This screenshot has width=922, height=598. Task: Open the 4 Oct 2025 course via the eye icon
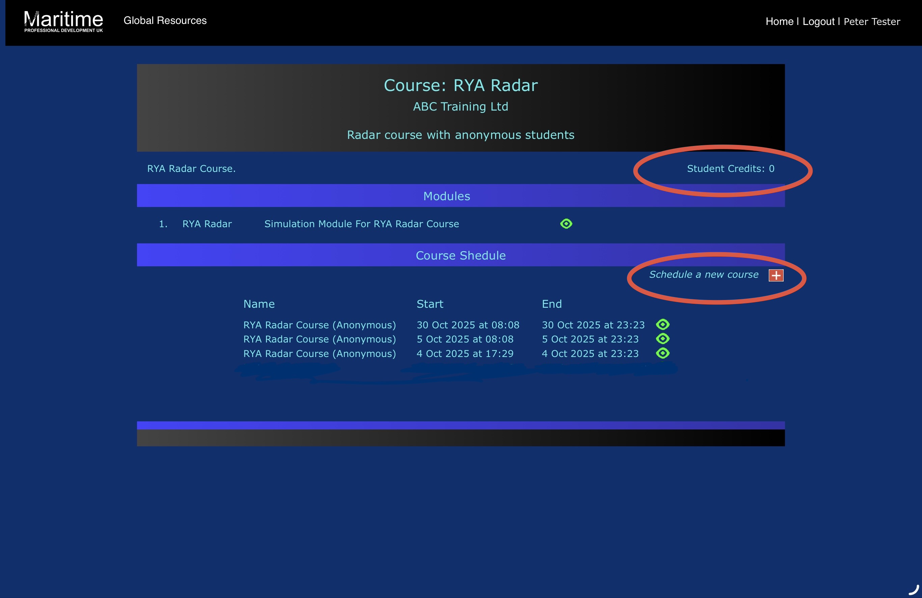point(662,353)
